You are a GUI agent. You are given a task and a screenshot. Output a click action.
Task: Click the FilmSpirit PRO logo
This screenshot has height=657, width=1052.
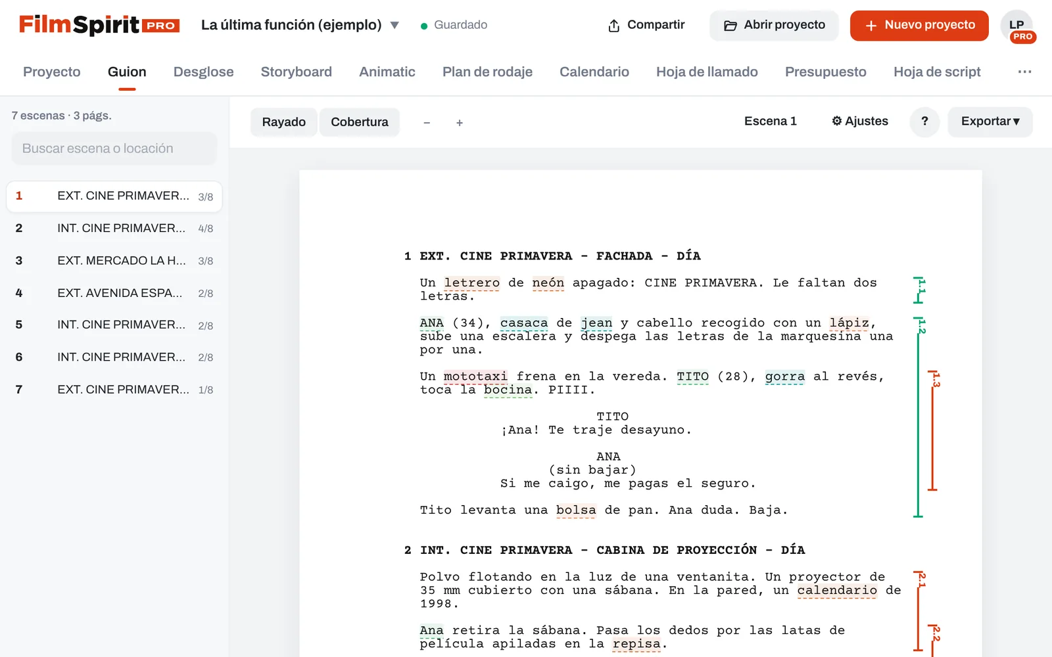point(99,25)
